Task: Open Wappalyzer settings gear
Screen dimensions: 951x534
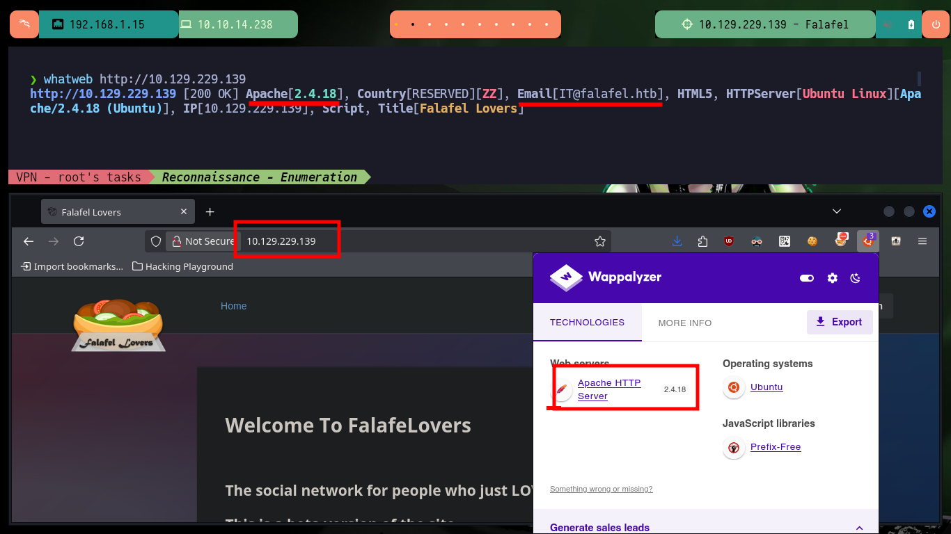Action: 832,278
